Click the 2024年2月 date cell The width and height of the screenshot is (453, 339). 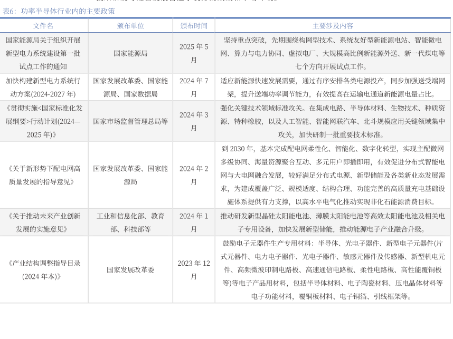194,175
